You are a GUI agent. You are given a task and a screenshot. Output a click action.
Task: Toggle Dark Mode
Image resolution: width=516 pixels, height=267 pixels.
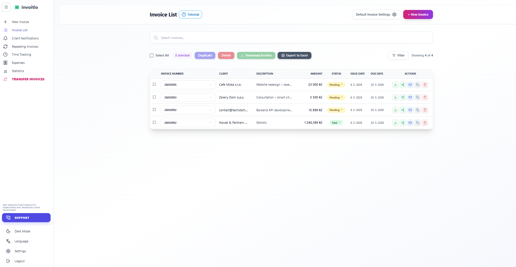click(22, 231)
